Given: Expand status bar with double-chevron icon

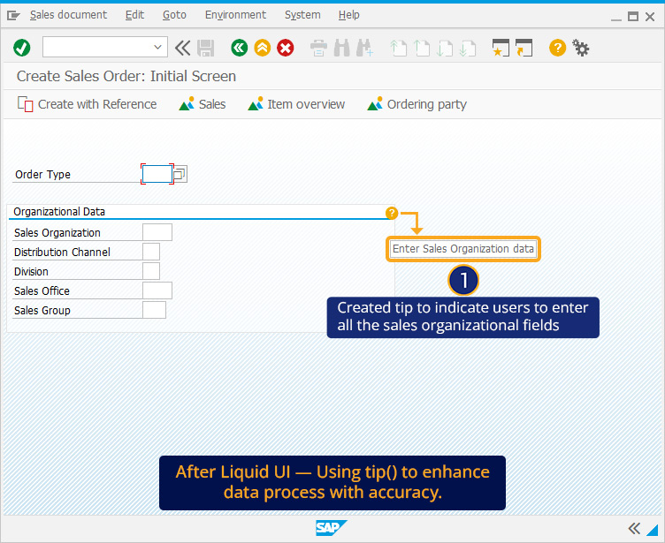Looking at the screenshot, I should point(634,528).
